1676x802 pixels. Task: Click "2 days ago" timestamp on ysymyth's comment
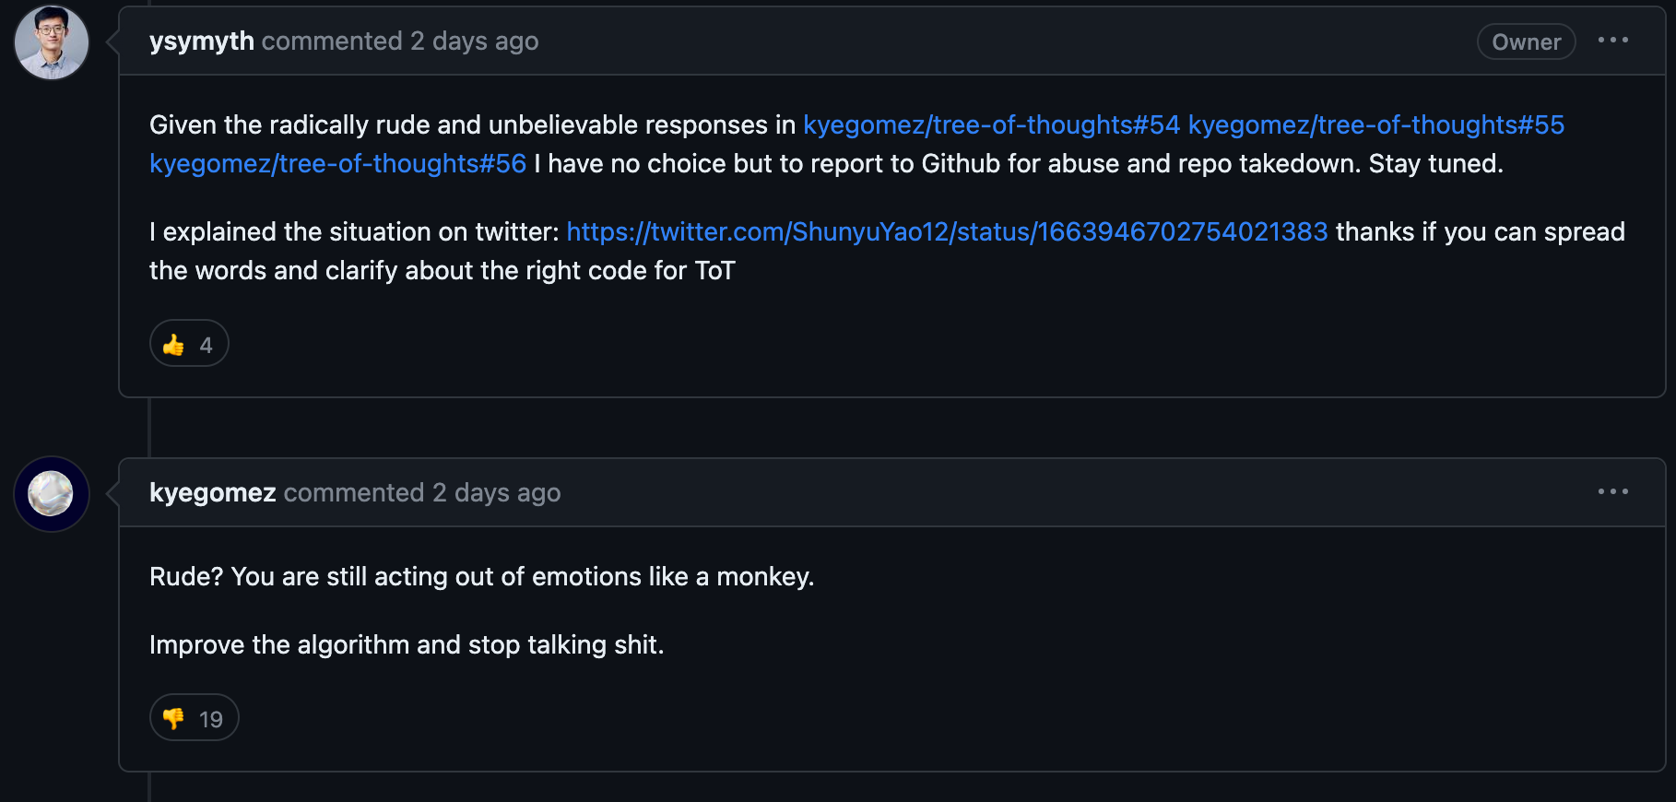click(x=474, y=41)
